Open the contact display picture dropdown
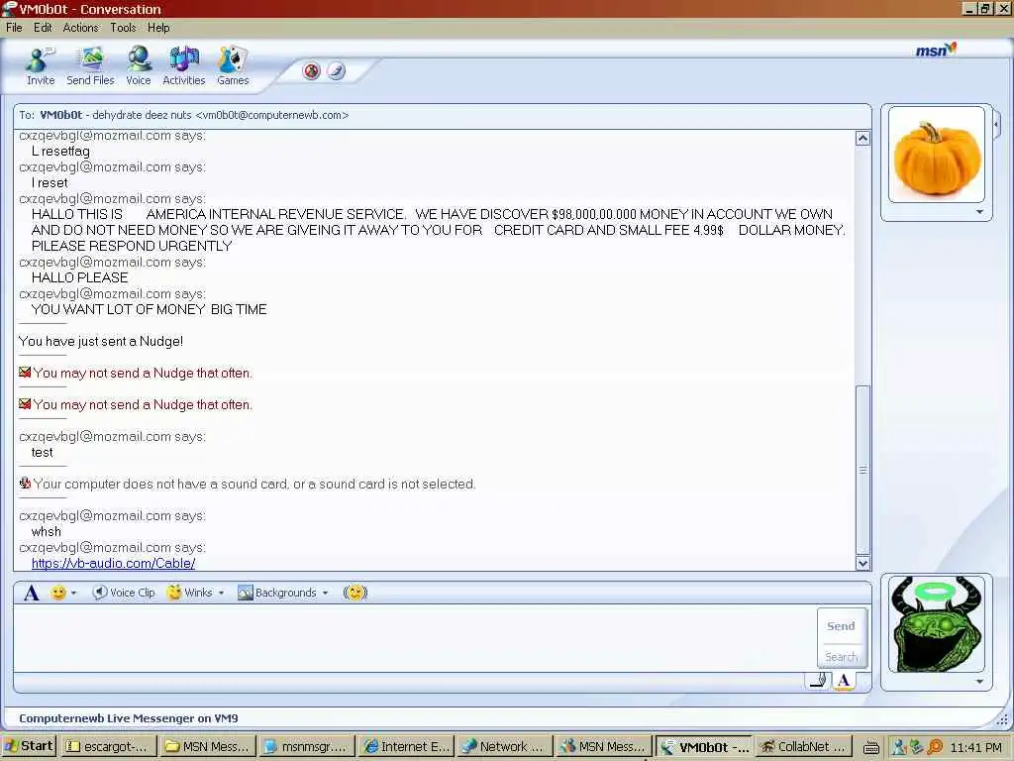The height and width of the screenshot is (761, 1014). 979,212
